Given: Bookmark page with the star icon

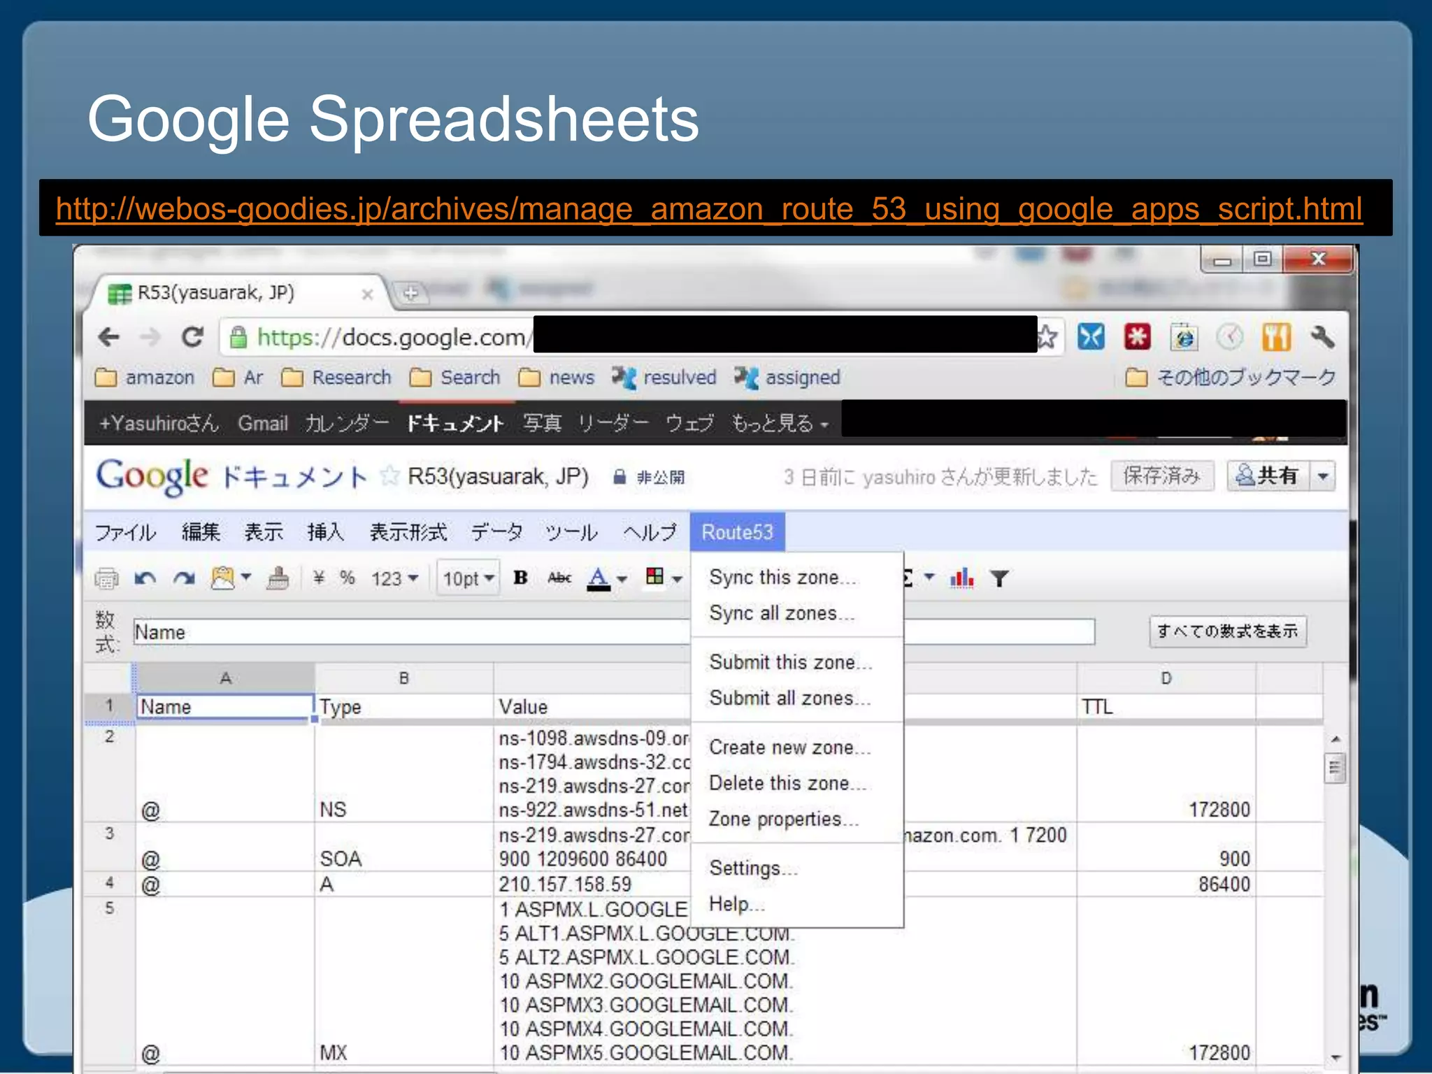Looking at the screenshot, I should pos(1047,337).
